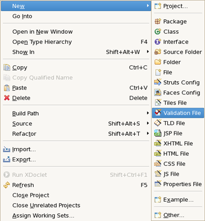
Task: Click the Validation File checkmark icon
Action: 157,113
